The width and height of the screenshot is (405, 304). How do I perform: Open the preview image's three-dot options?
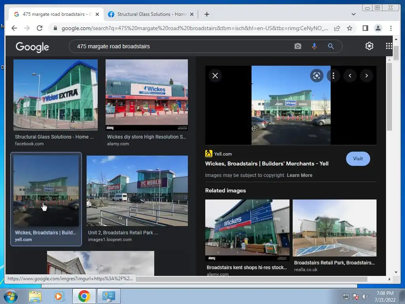(333, 76)
